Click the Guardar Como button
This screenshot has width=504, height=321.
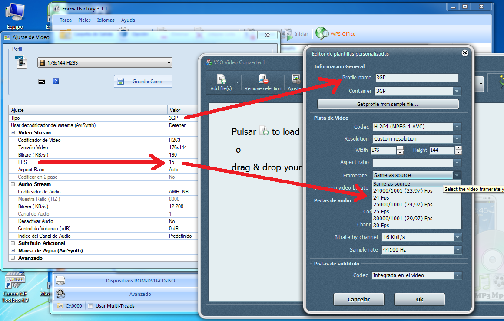click(143, 81)
